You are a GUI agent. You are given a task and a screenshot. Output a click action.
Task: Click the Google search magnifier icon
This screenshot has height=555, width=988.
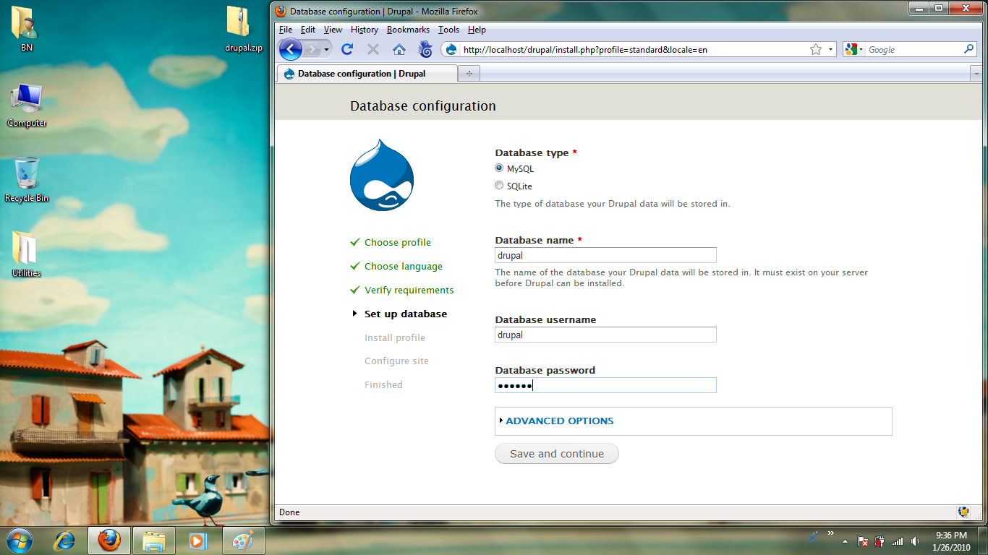pos(969,49)
